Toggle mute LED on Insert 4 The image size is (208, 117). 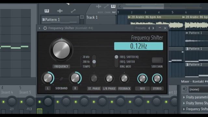(3, 102)
